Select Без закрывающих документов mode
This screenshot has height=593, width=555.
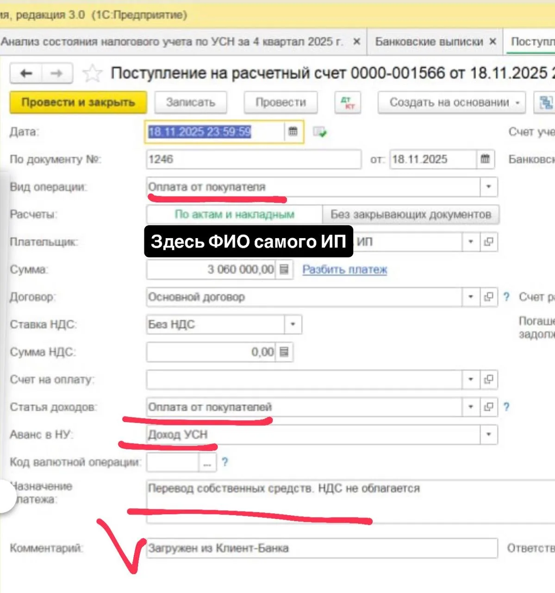pyautogui.click(x=411, y=214)
